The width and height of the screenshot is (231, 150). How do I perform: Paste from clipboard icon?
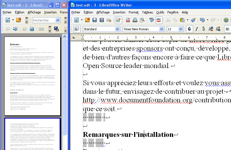tap(182, 20)
